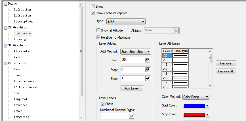Select level -20 row in table
Viewport: 246px width, 121px height.
tap(175, 55)
